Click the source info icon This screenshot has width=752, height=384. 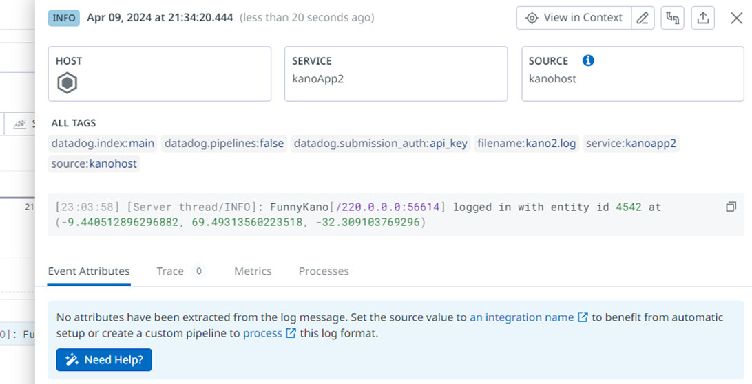tap(588, 60)
